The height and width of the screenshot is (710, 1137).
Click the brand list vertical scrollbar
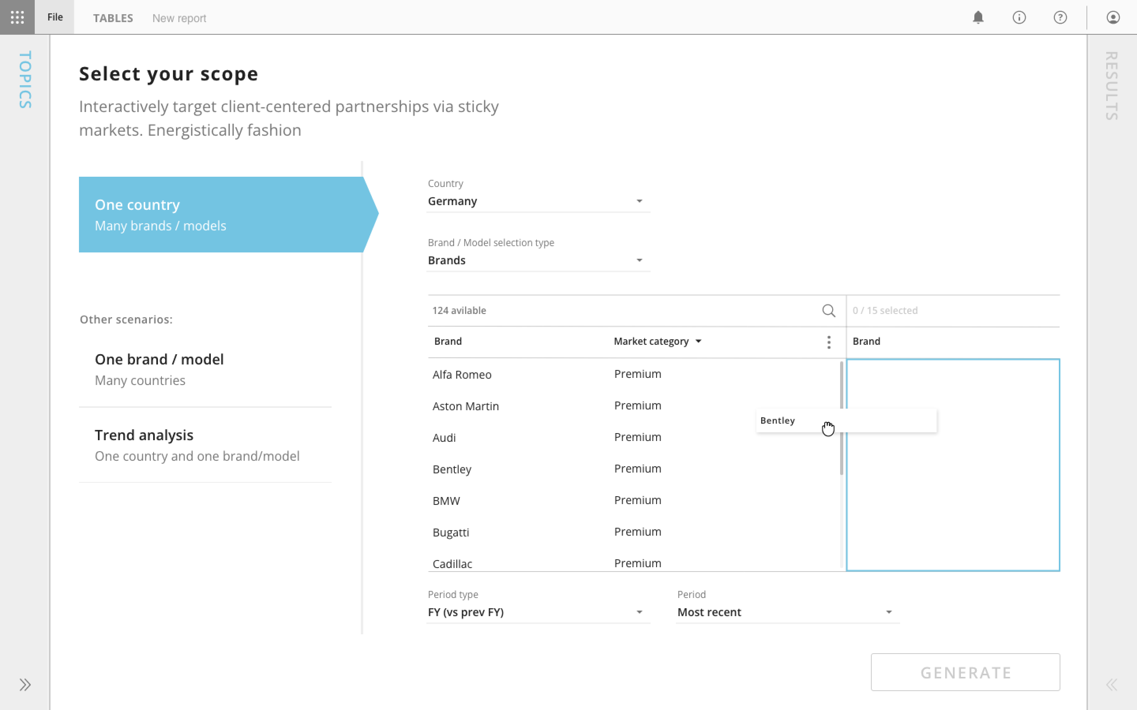tap(841, 418)
